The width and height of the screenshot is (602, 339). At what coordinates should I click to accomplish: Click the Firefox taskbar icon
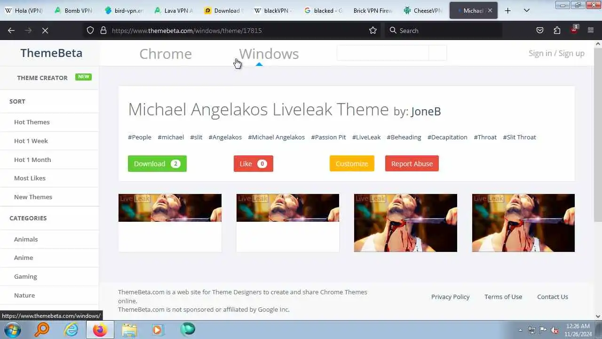click(x=100, y=330)
